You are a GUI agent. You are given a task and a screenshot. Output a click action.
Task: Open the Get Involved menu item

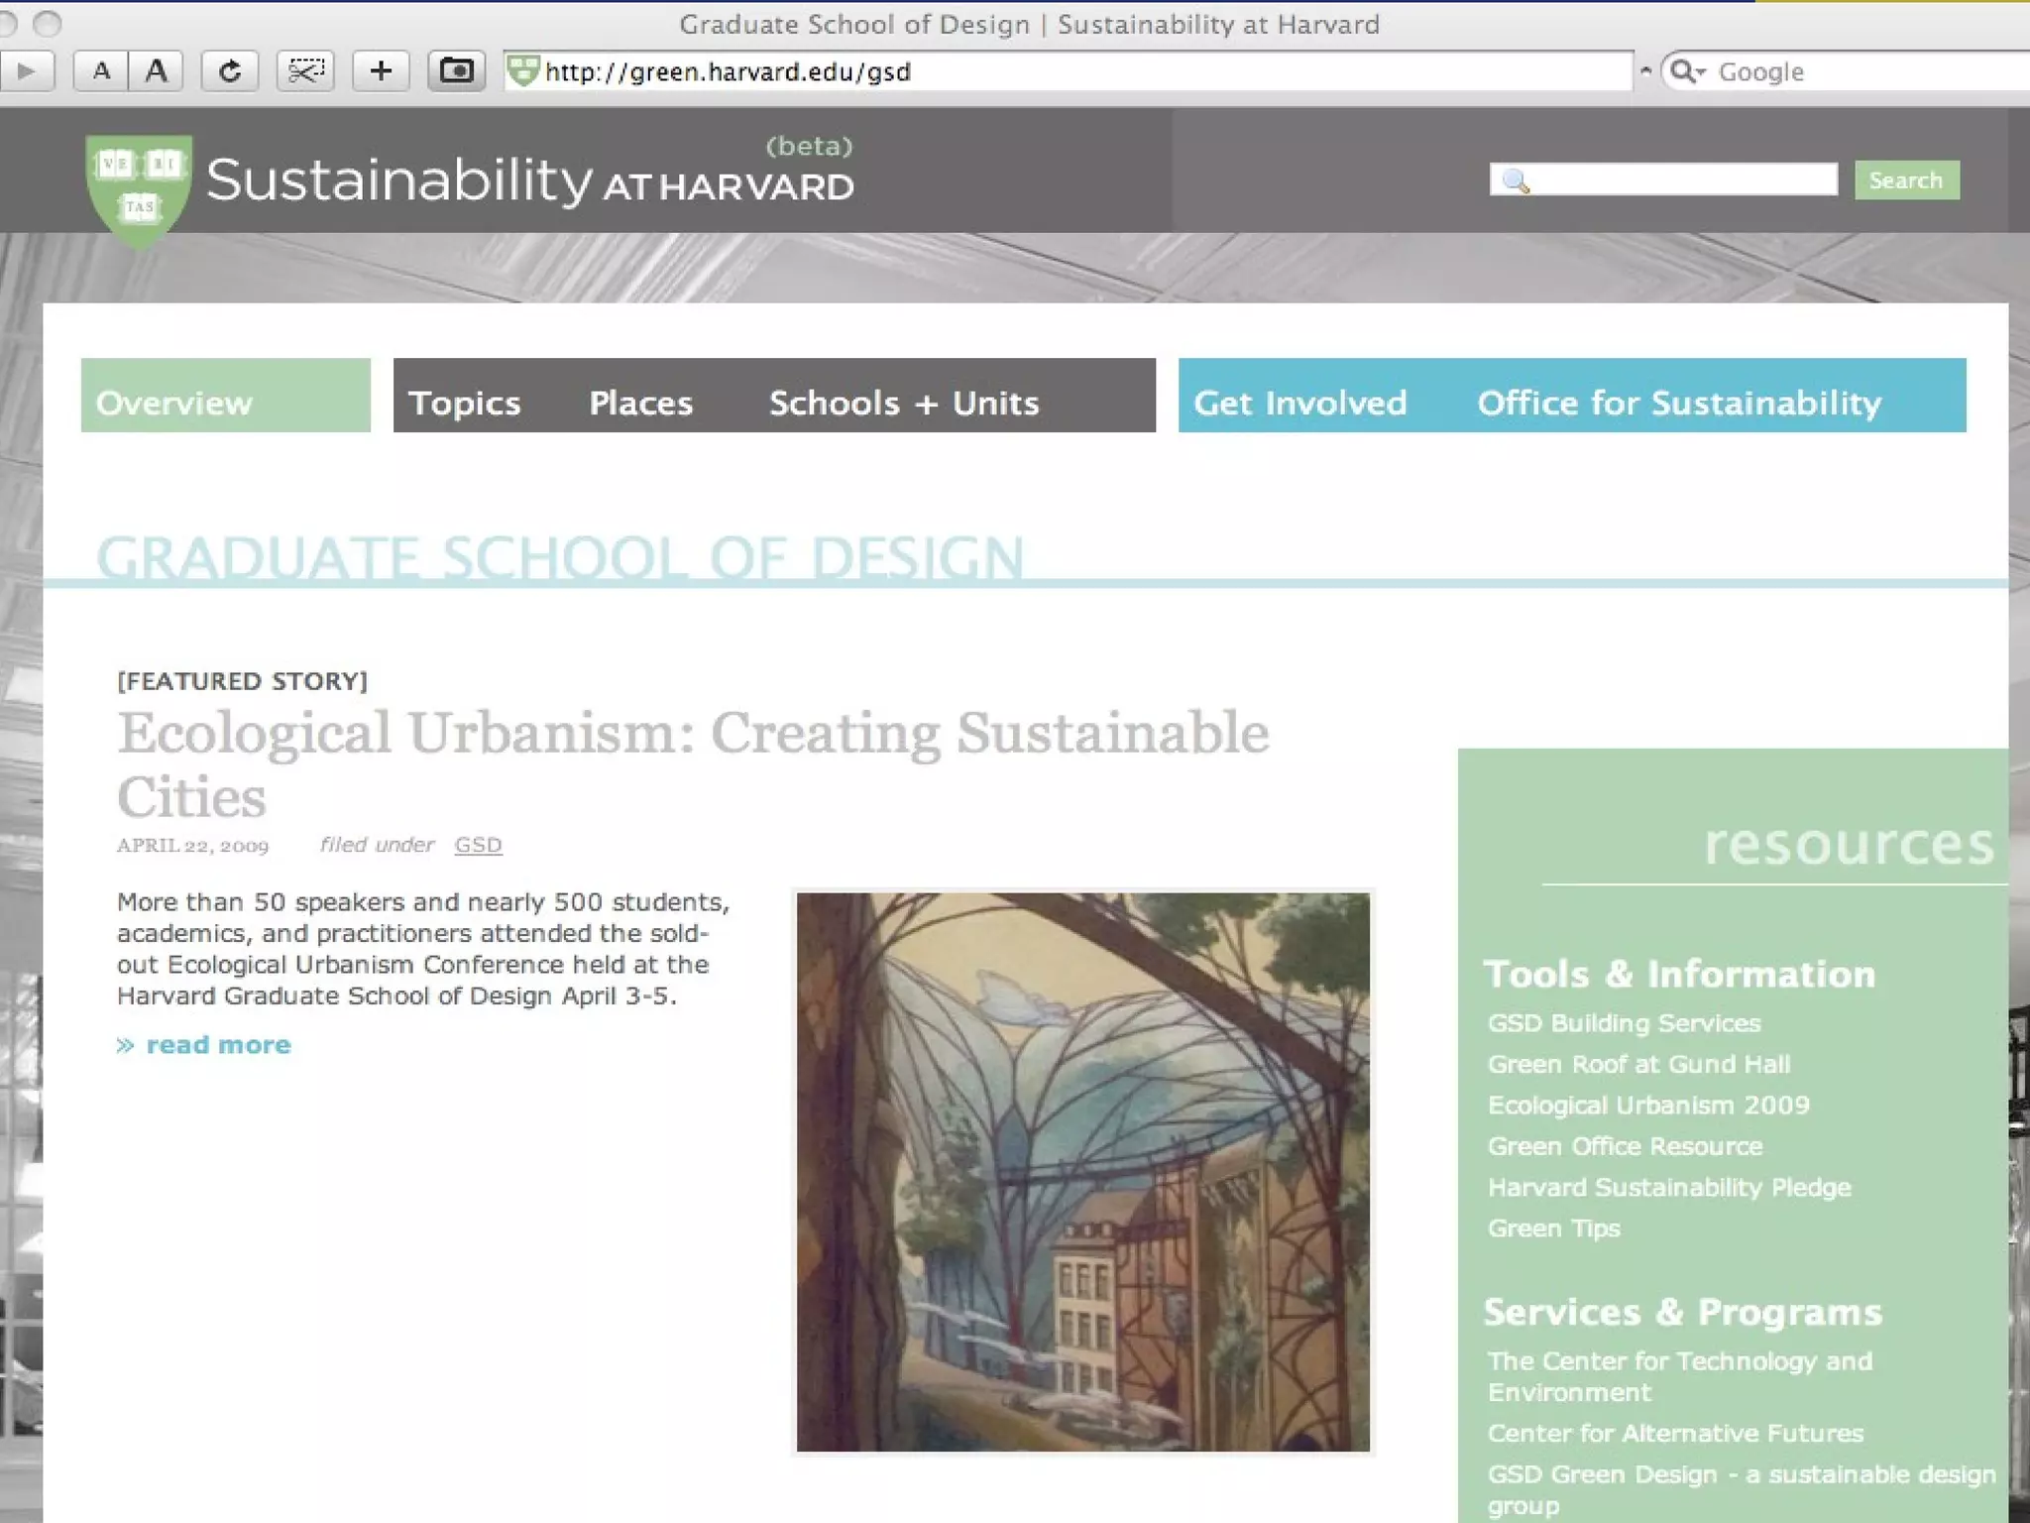(1299, 403)
